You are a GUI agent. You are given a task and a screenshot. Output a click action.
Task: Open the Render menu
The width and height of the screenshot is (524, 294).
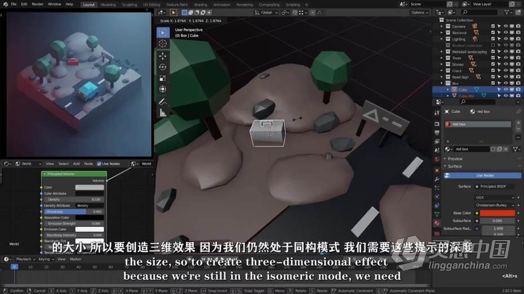coord(38,4)
